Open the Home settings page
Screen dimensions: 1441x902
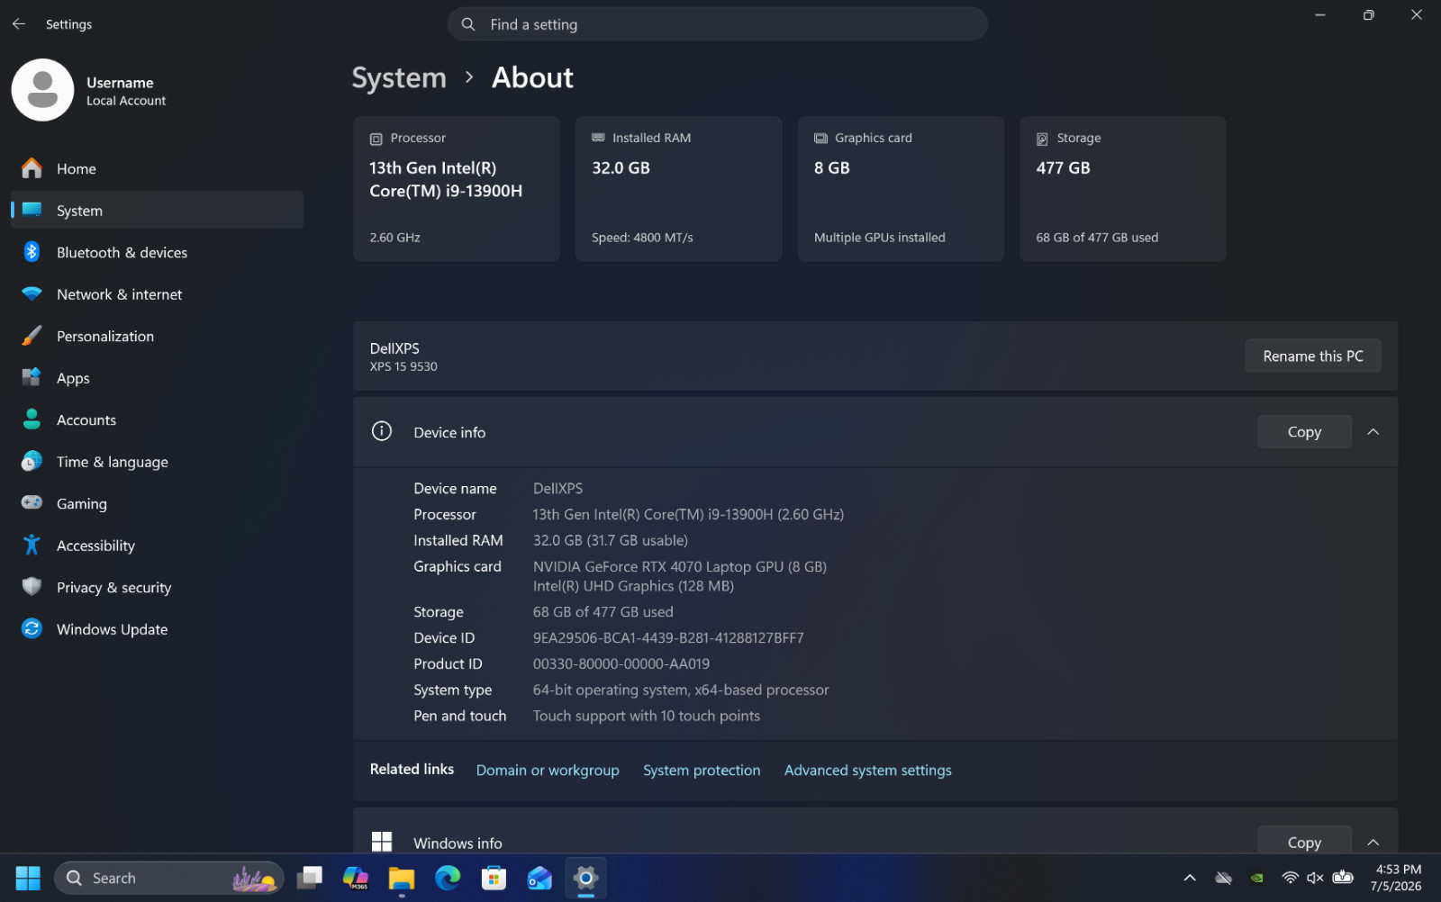click(x=158, y=168)
